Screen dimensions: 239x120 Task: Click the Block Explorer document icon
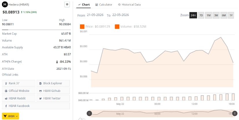pos(40,83)
